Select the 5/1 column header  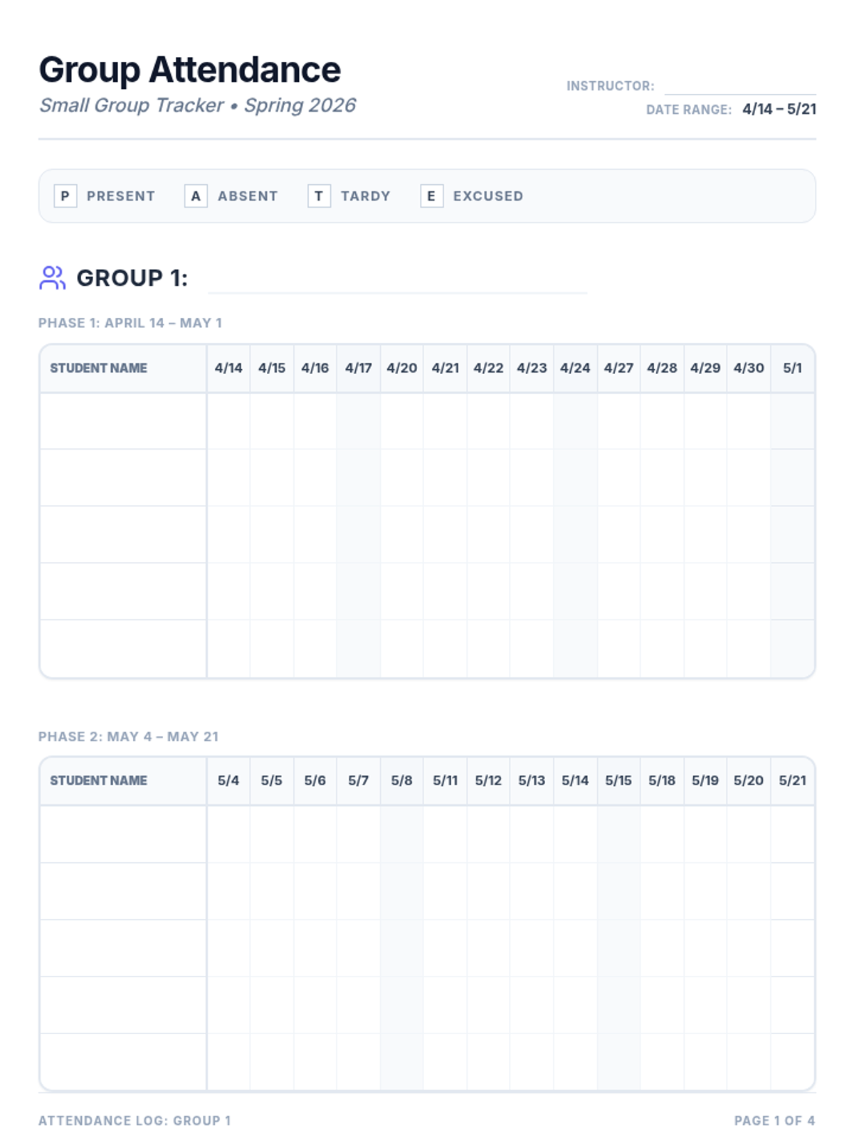(792, 368)
